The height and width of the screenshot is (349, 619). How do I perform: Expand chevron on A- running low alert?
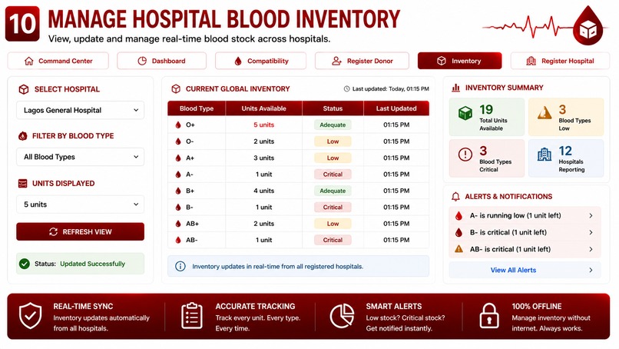tap(591, 216)
